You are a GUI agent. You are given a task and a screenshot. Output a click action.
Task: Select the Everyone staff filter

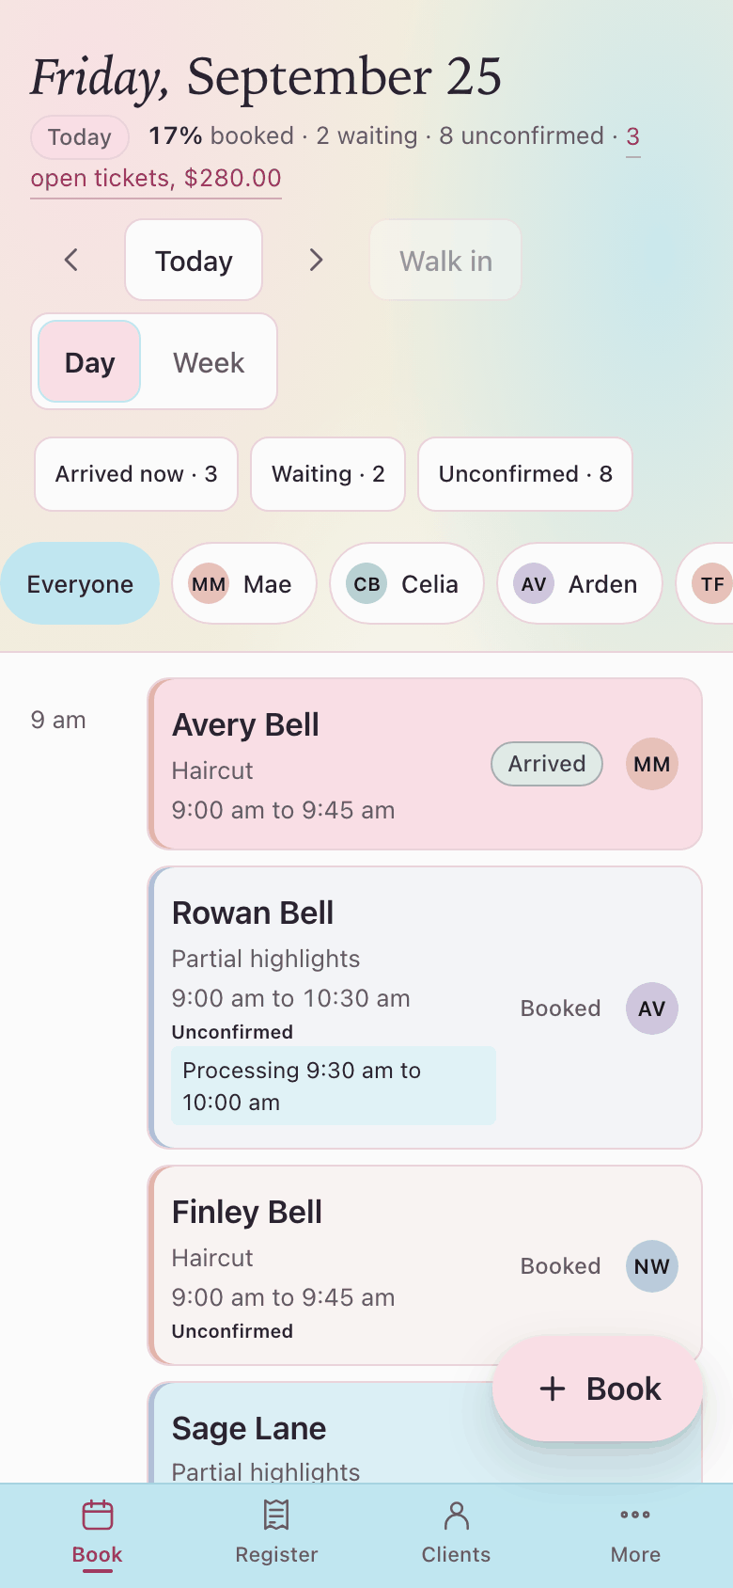tap(80, 583)
